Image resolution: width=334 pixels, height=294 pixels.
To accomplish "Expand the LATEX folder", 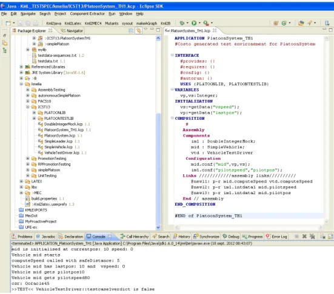I will point(21,181).
